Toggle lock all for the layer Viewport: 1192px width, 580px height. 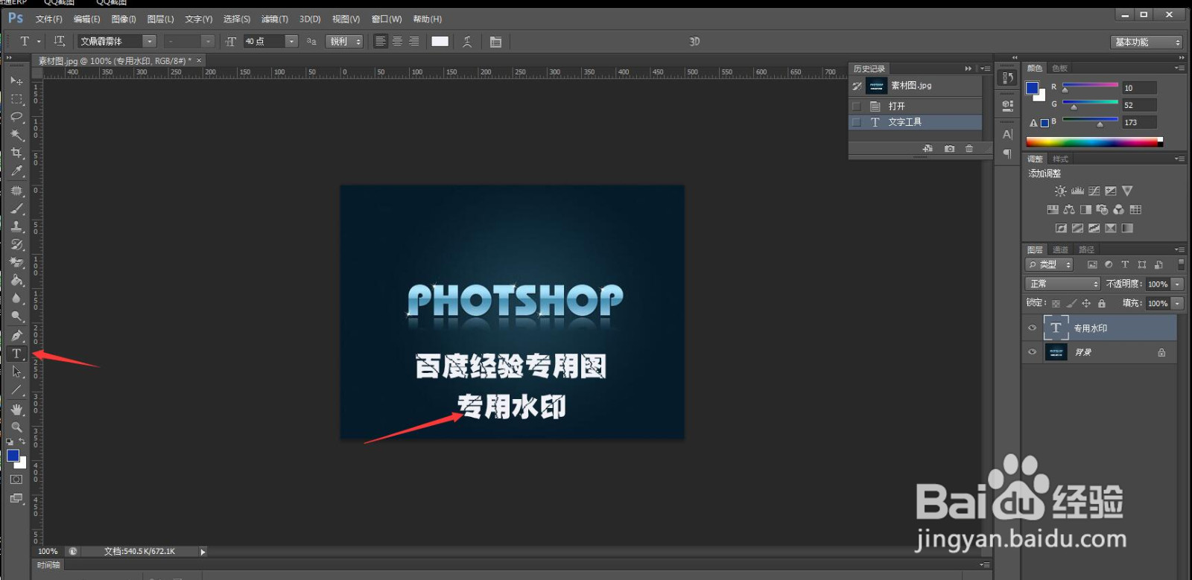coord(1102,303)
